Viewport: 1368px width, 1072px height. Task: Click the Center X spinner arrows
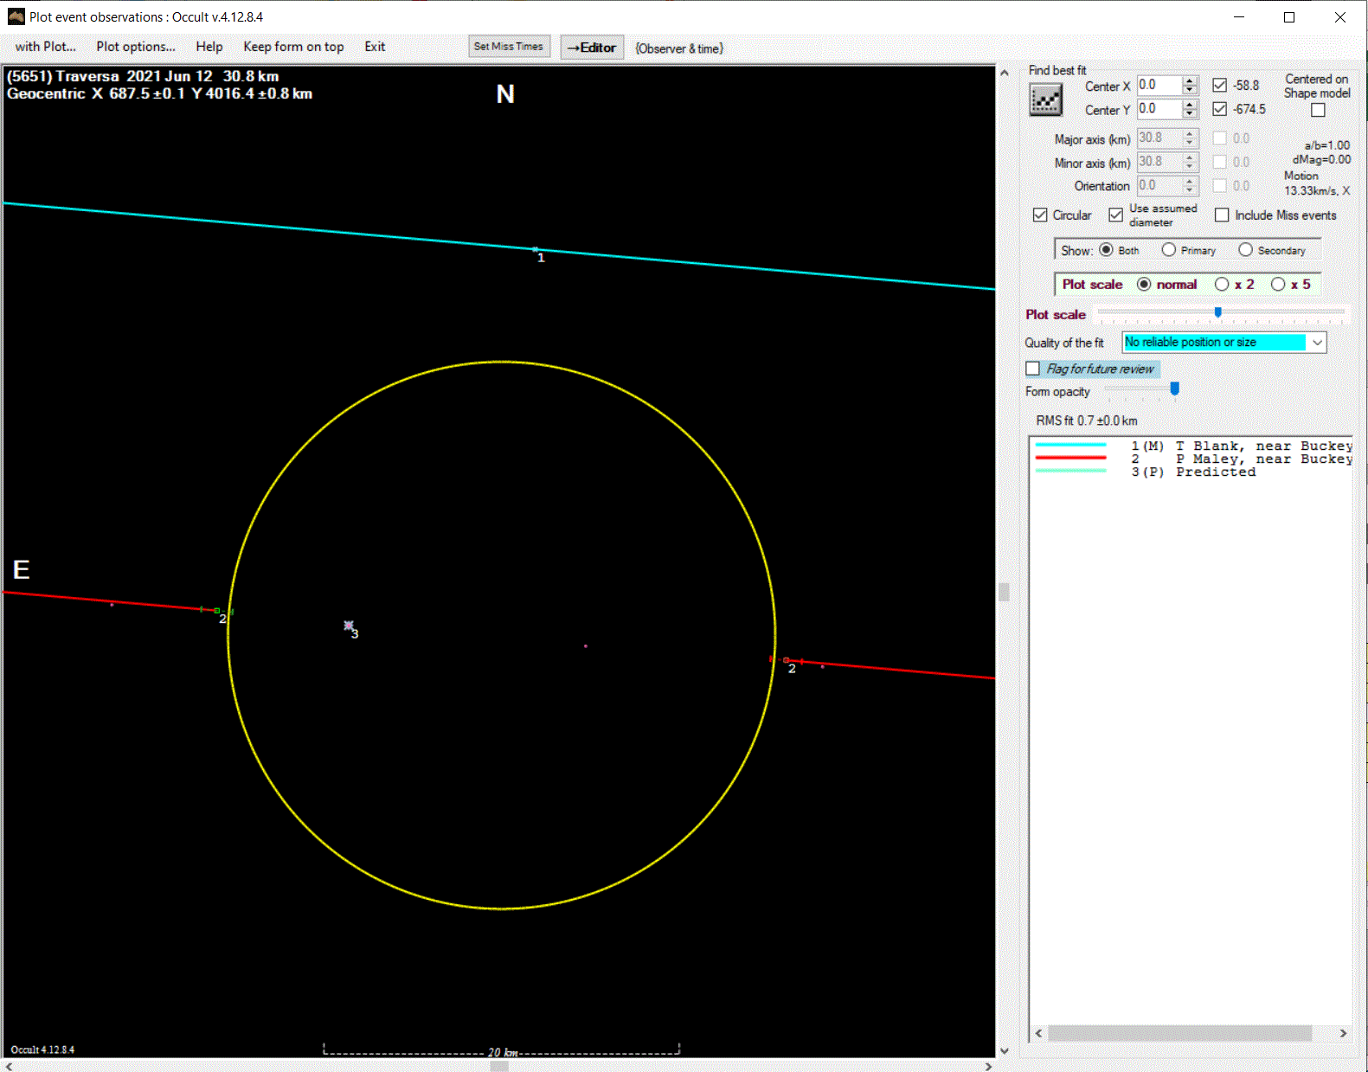click(1190, 85)
